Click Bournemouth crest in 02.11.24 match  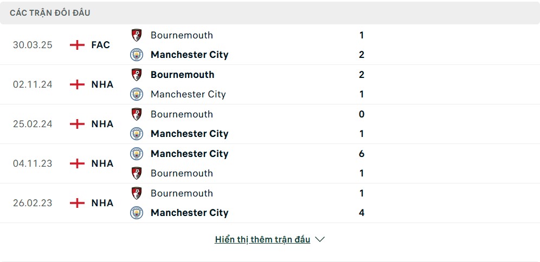[x=137, y=75]
